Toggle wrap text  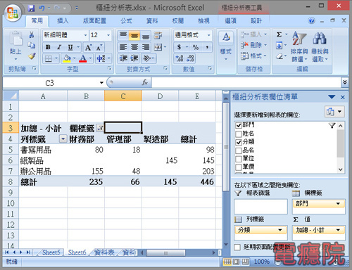point(158,35)
